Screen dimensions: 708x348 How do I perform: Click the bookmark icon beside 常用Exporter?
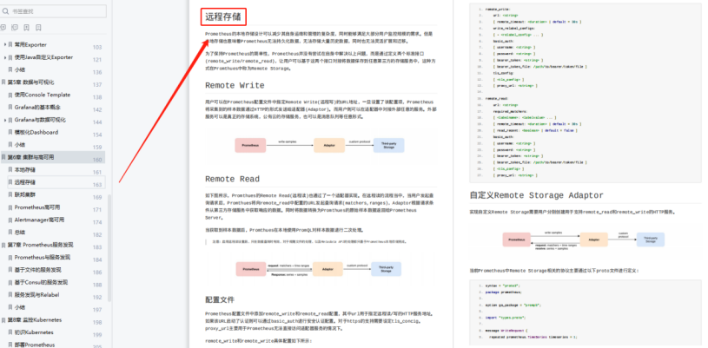(x=10, y=44)
